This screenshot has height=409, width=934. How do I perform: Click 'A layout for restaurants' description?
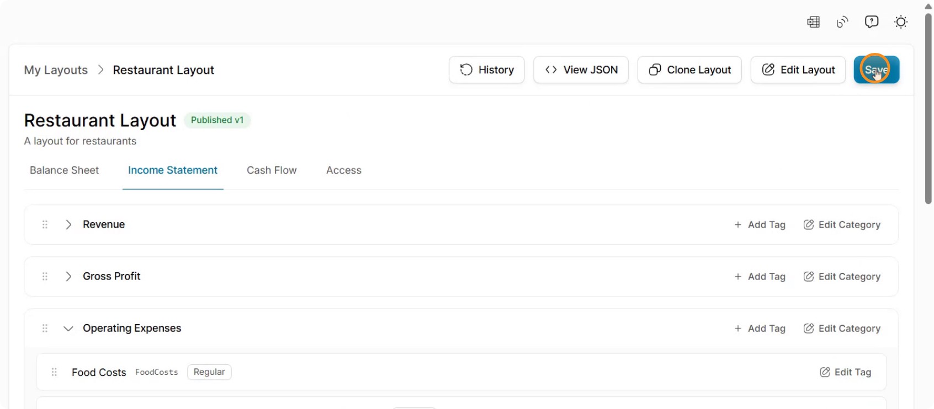[80, 141]
